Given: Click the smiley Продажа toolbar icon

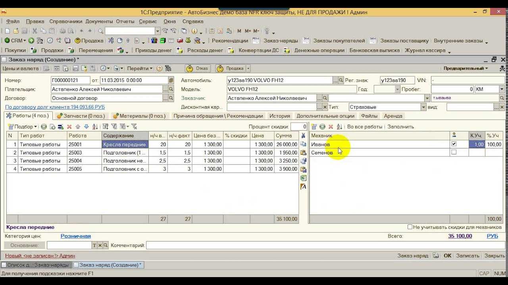Looking at the screenshot, I should tap(78, 40).
